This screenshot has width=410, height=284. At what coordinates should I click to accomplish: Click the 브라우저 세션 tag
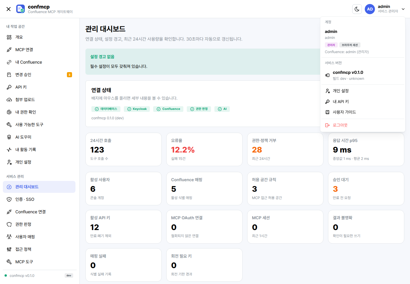[x=350, y=45]
